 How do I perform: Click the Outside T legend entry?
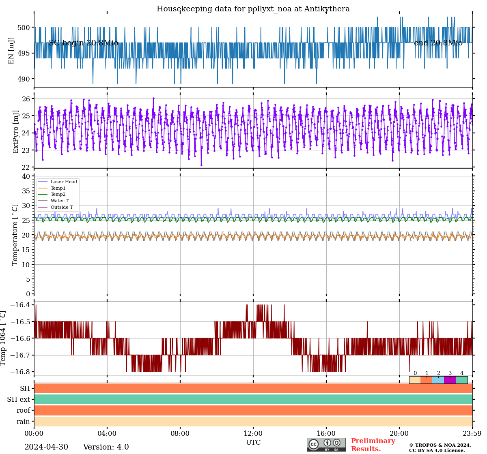pyautogui.click(x=55, y=207)
